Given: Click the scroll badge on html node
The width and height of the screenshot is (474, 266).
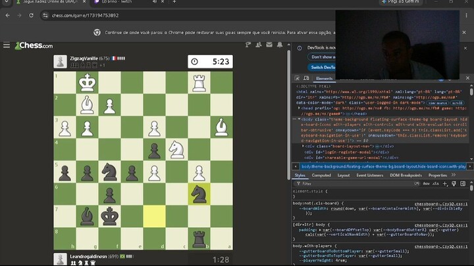Looking at the screenshot, I should click(457, 103).
